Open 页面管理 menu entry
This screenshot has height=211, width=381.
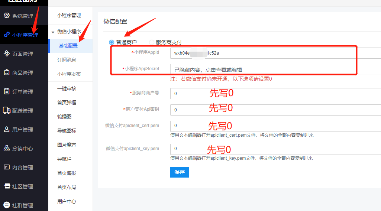point(23,54)
